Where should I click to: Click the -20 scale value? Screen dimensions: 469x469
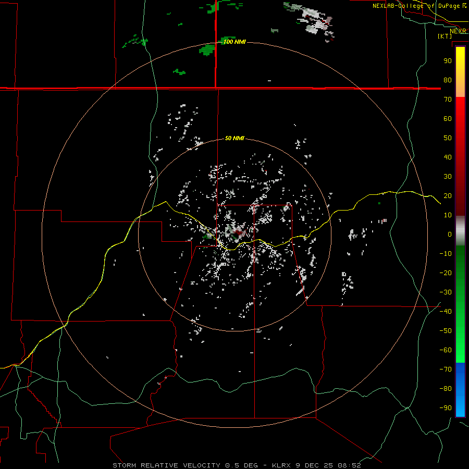tap(446, 273)
